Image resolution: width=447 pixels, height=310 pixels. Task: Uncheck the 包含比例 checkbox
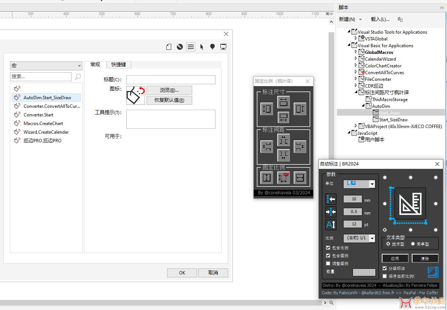[x=328, y=248]
